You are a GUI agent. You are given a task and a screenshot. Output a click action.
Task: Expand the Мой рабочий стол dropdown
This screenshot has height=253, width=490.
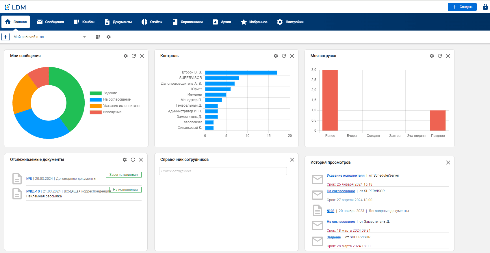[x=84, y=37]
